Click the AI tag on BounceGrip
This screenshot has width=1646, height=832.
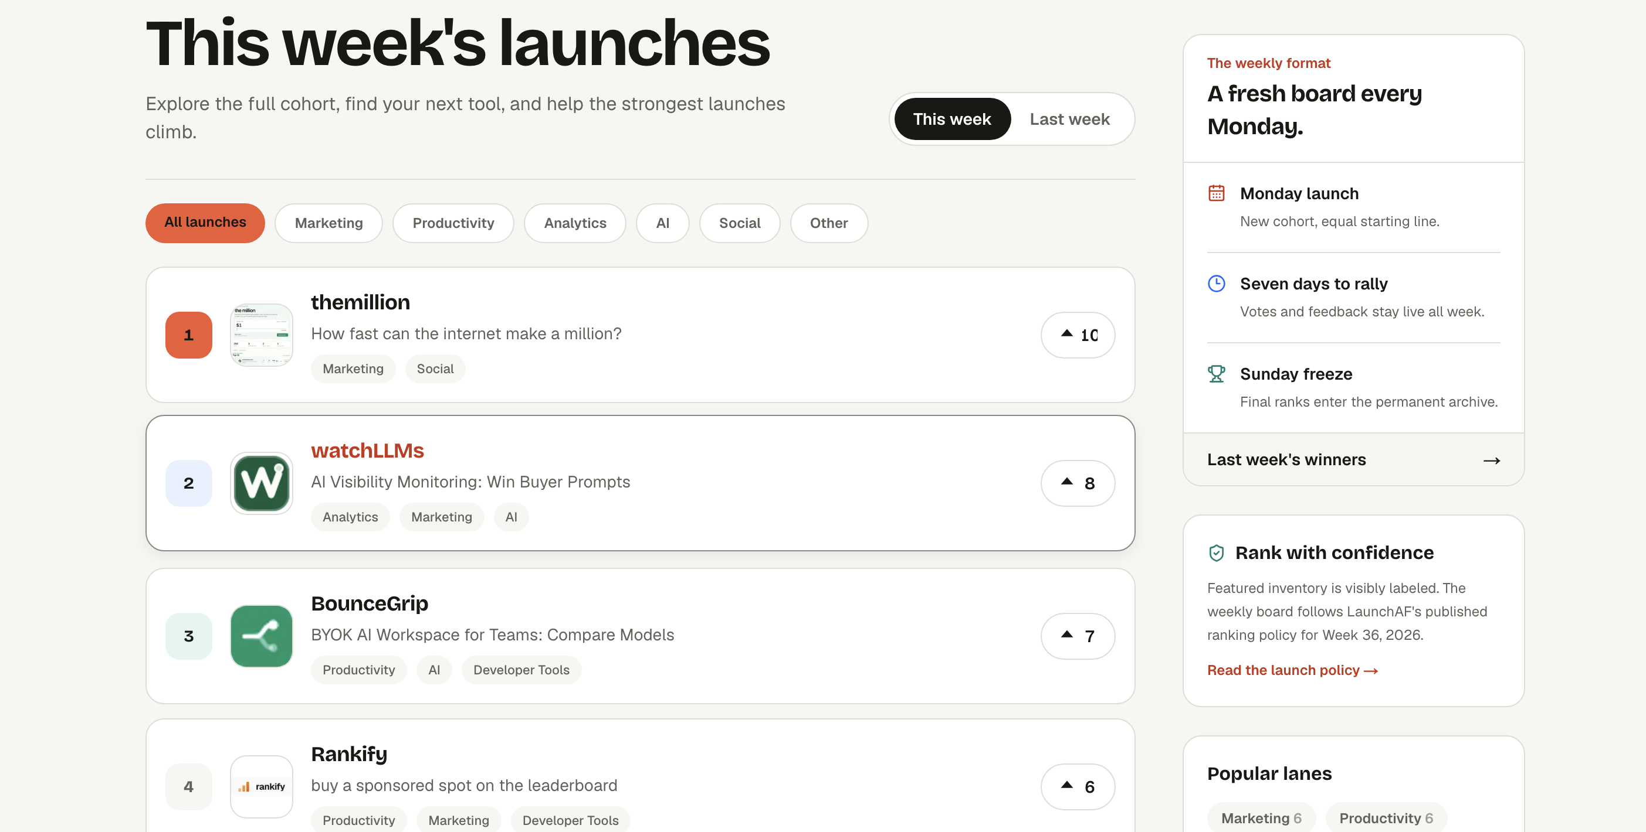pyautogui.click(x=434, y=670)
